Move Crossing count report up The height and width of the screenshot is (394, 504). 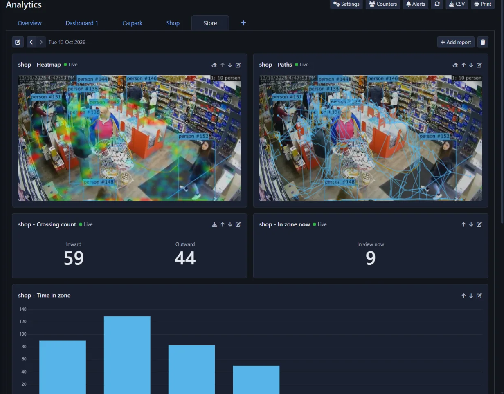(x=223, y=224)
